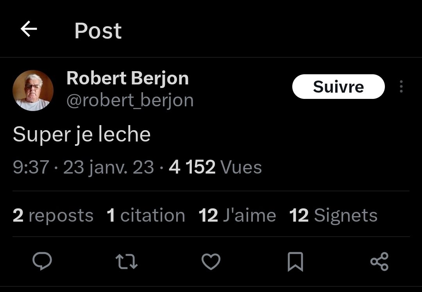Bookmark the post with bookmark icon

(x=295, y=262)
